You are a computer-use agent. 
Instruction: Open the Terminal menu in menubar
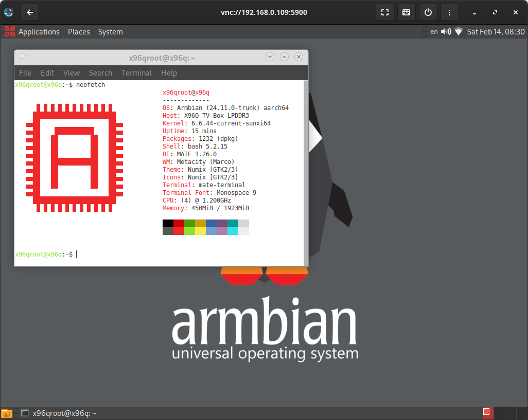(136, 73)
